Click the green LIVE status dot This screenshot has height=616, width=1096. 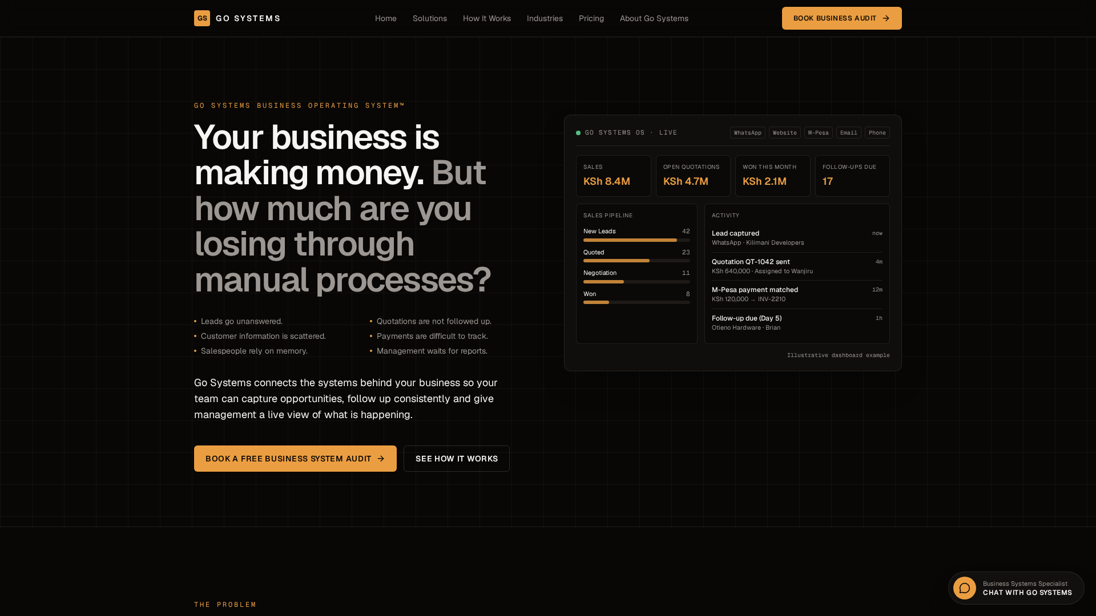tap(578, 133)
